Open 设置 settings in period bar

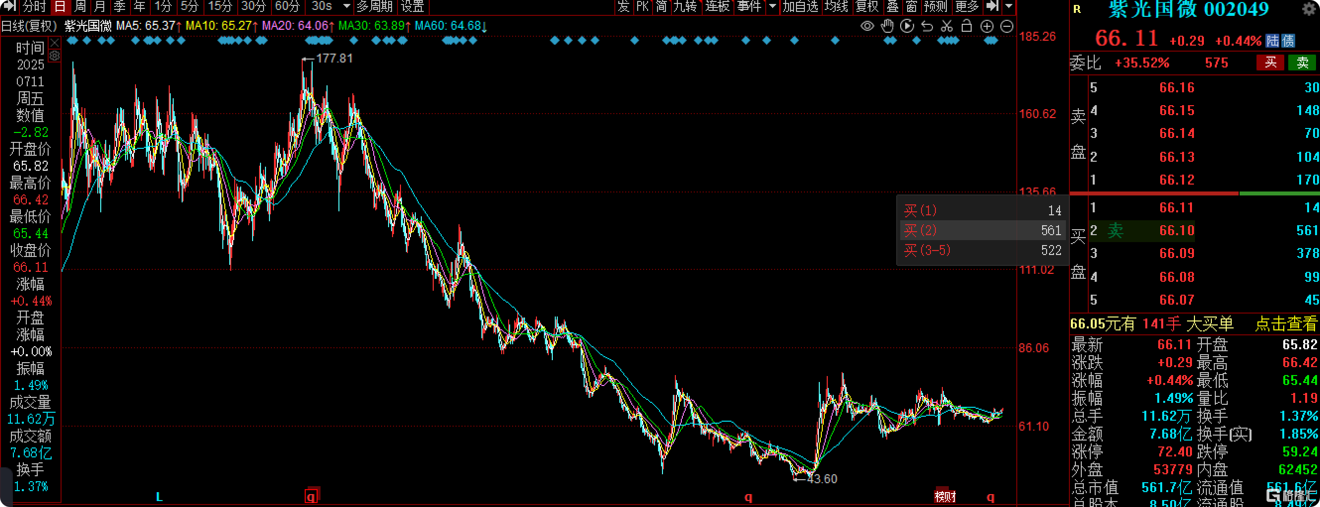412,6
